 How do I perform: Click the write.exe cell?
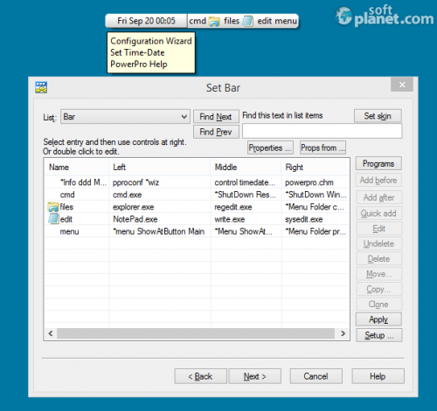tap(230, 219)
